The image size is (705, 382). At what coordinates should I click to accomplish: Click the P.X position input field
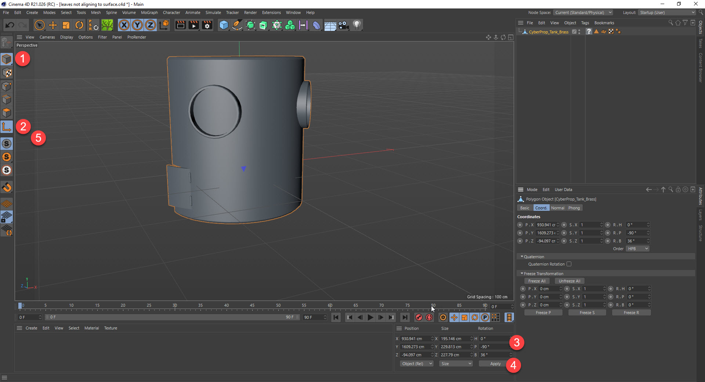click(x=546, y=225)
